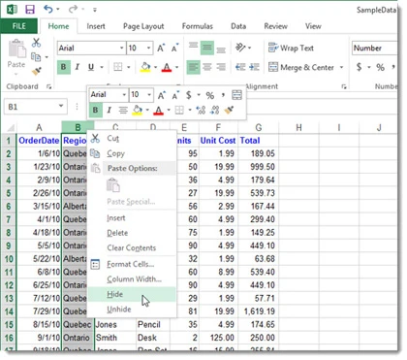Viewport: 407px width, 360px height.
Task: Toggle Underline in the ribbon Font group
Action: point(91,67)
